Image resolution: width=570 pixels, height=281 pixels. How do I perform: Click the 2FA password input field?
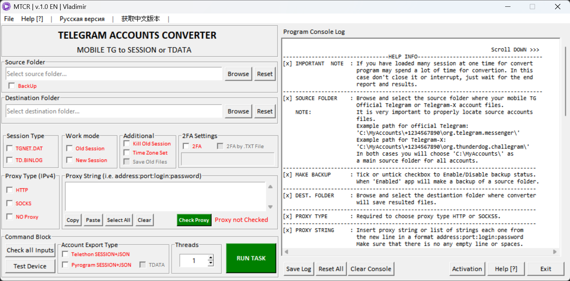point(228,159)
